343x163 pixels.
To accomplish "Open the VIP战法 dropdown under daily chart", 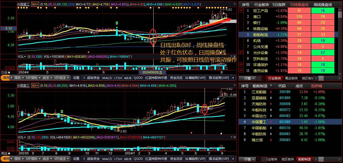I will 61,78.
